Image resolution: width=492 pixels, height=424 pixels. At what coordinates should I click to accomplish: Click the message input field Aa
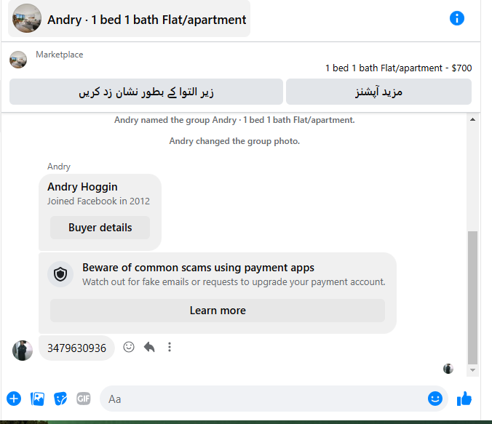coord(262,399)
